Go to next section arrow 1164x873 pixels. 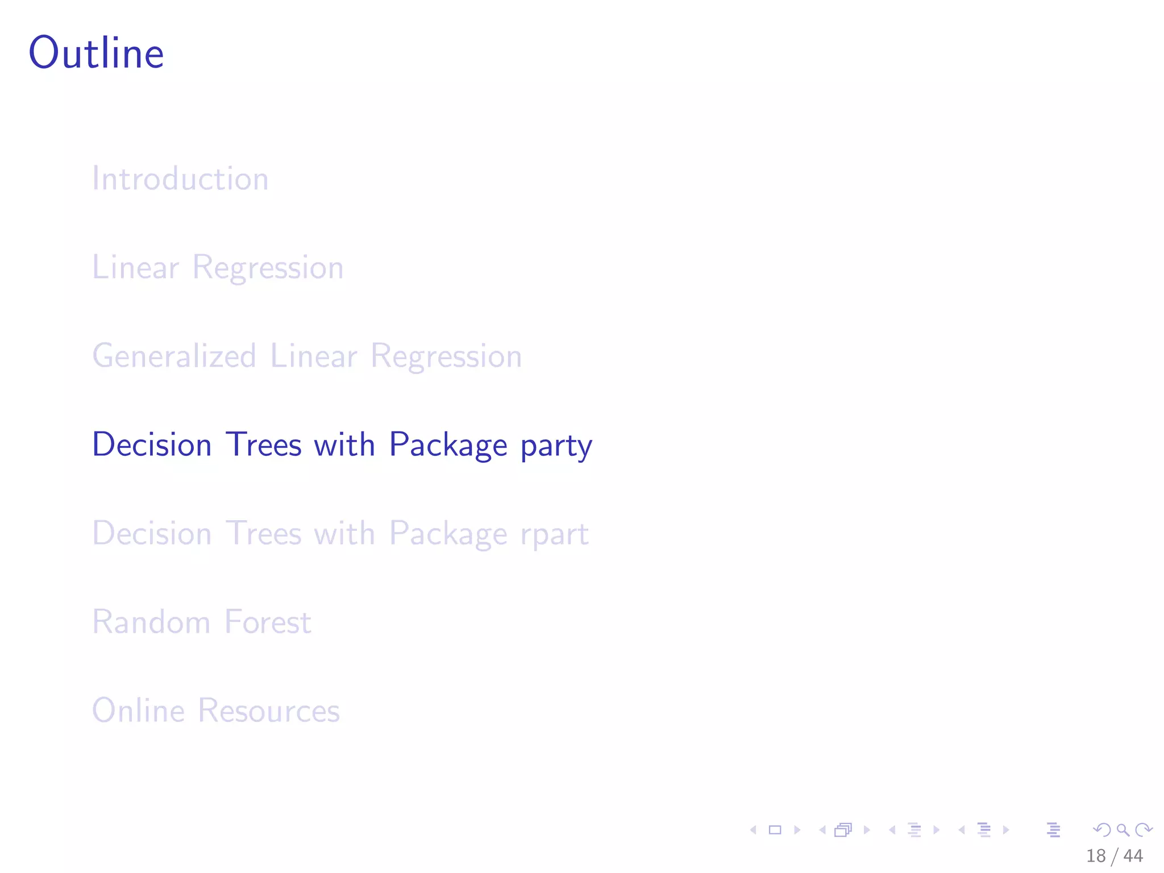[x=1006, y=830]
